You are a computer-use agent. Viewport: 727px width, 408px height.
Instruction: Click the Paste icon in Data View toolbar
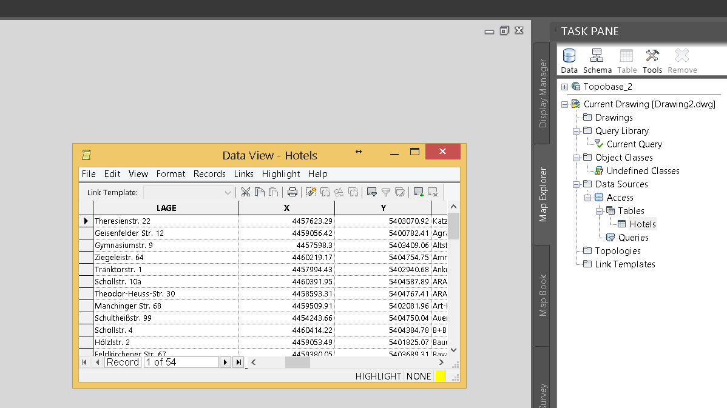[x=274, y=192]
